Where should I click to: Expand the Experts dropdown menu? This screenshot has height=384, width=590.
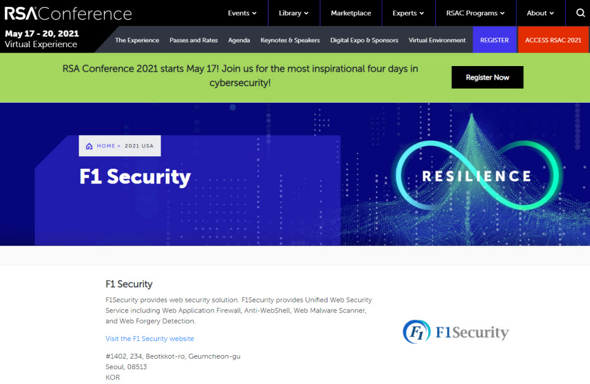408,13
